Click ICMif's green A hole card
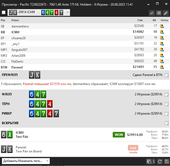The image size is (170, 166). click(10, 135)
